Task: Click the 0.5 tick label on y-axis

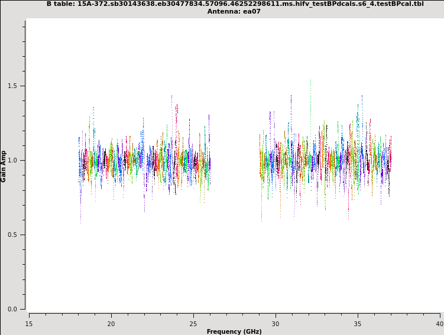Action: [x=12, y=235]
